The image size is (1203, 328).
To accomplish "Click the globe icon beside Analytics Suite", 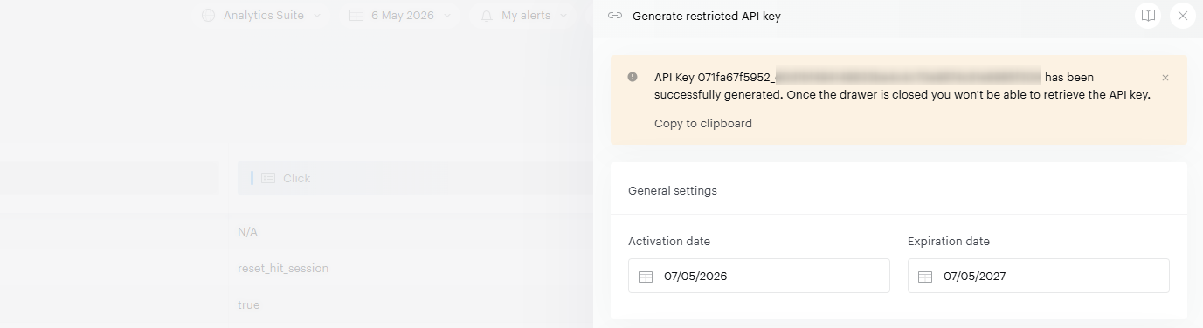I will (x=208, y=16).
